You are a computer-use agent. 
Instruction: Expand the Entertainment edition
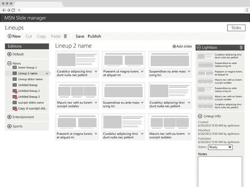click(9, 117)
